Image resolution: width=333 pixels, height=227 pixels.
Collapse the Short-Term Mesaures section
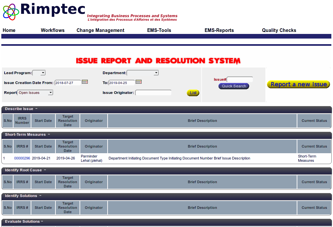click(x=49, y=134)
